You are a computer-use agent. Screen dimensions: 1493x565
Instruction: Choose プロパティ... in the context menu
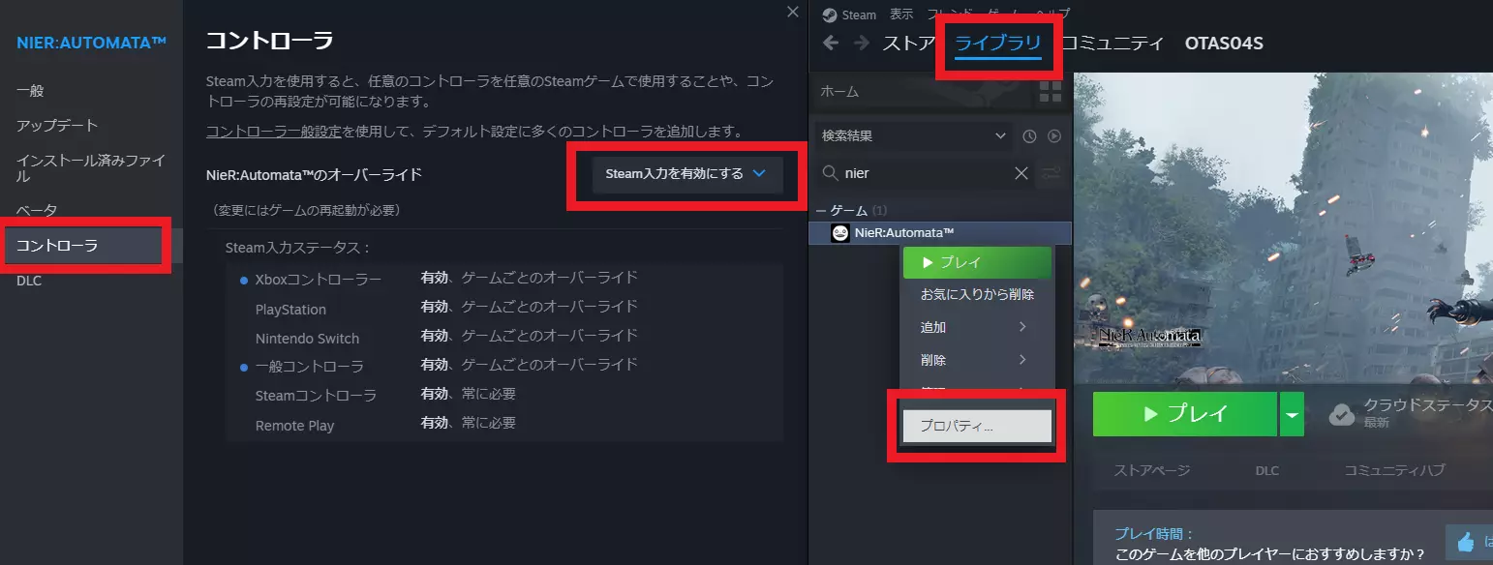coord(977,426)
